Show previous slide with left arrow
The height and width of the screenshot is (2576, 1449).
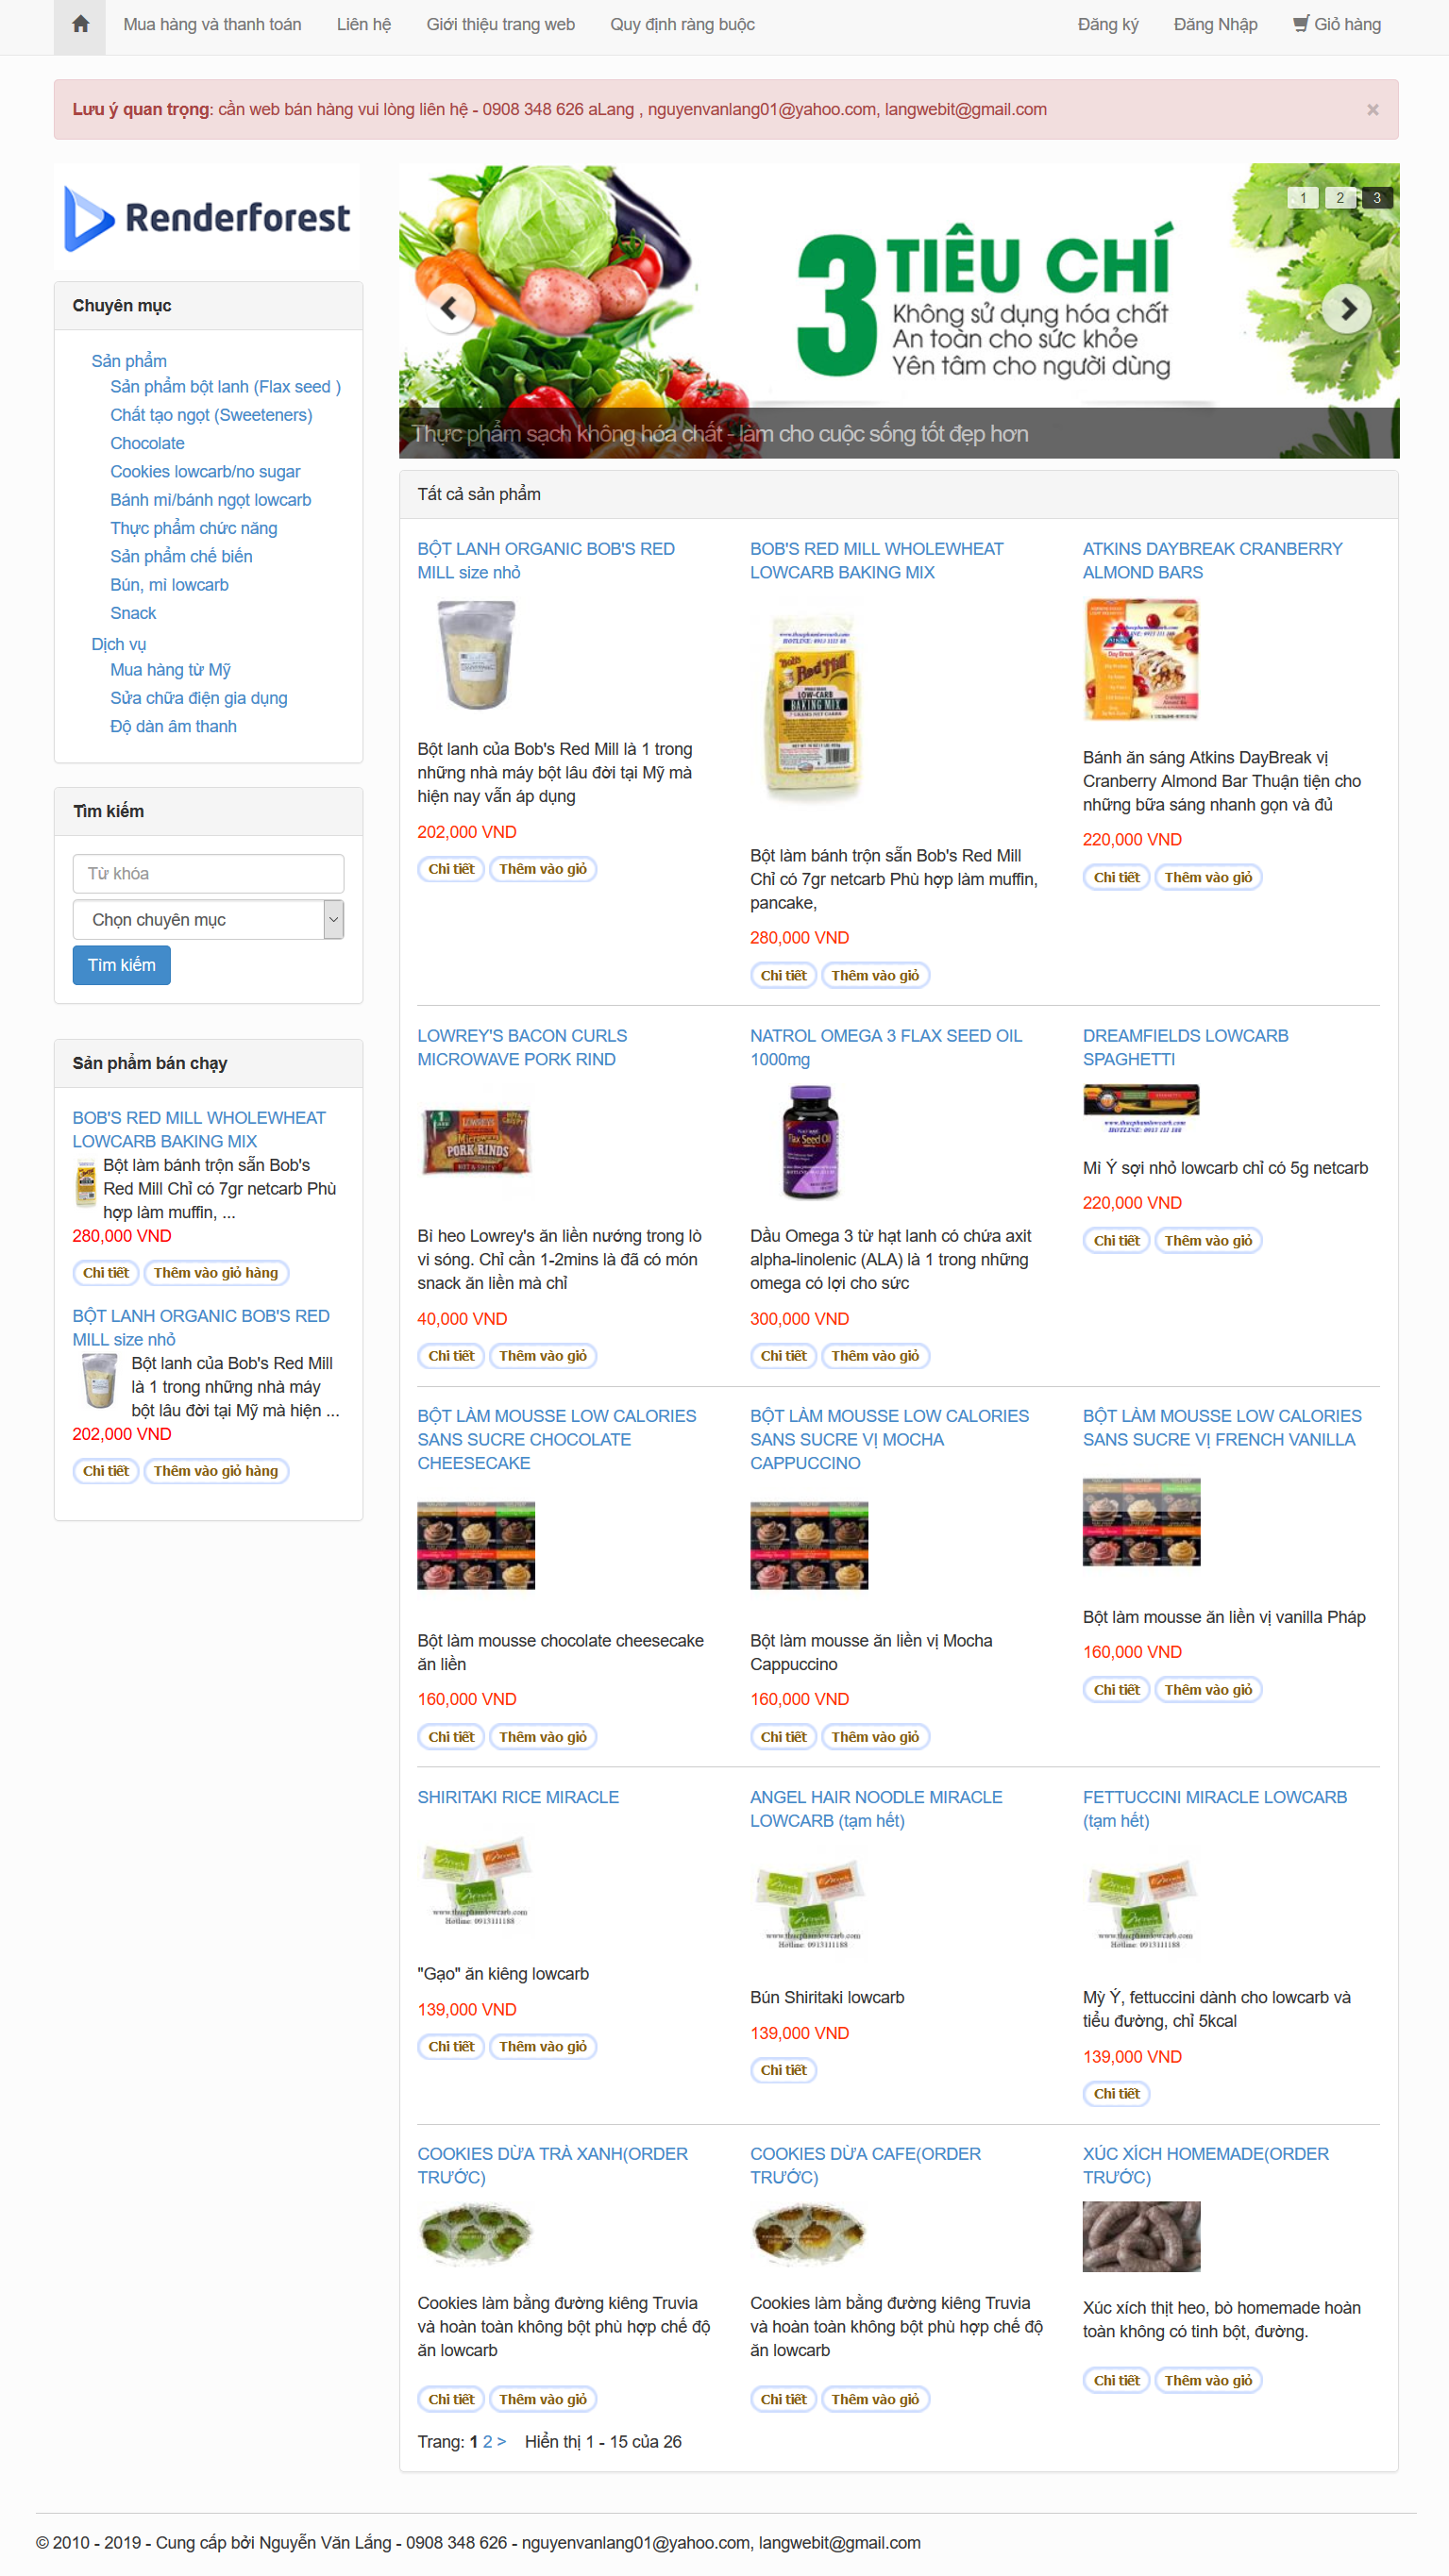point(450,308)
